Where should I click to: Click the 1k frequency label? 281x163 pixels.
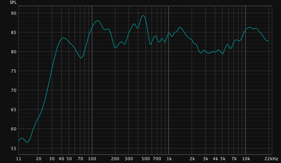(x=169, y=159)
